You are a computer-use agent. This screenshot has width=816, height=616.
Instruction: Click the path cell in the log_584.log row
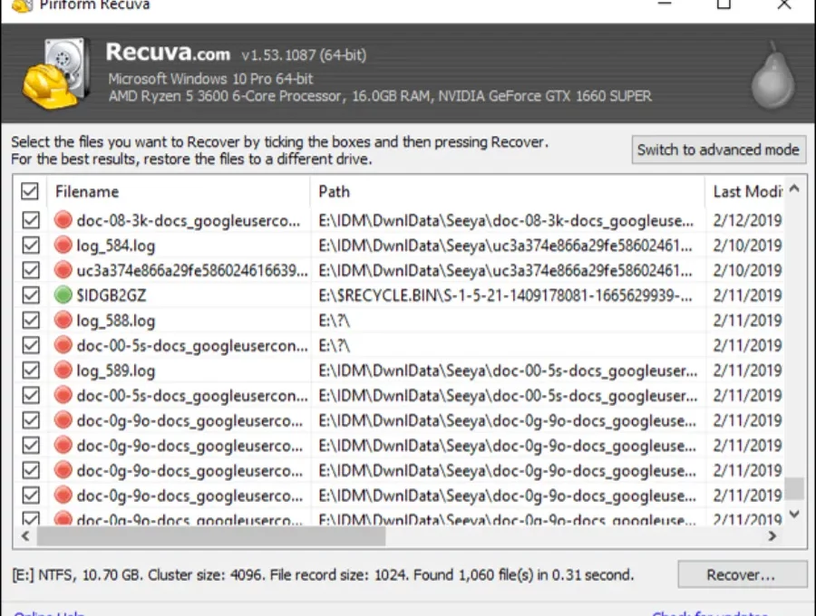pyautogui.click(x=505, y=245)
